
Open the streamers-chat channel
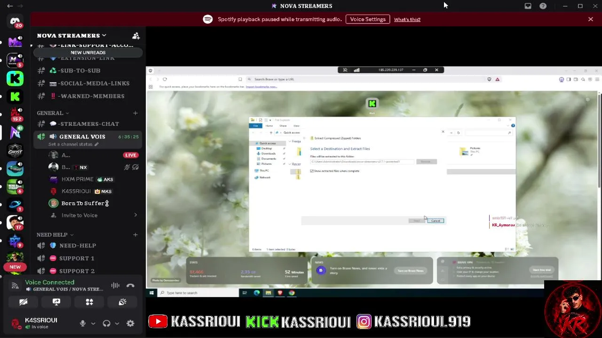coord(87,124)
